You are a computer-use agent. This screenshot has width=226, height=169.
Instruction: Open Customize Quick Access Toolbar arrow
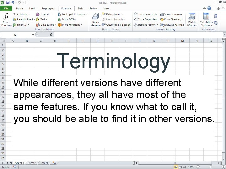point(27,3)
